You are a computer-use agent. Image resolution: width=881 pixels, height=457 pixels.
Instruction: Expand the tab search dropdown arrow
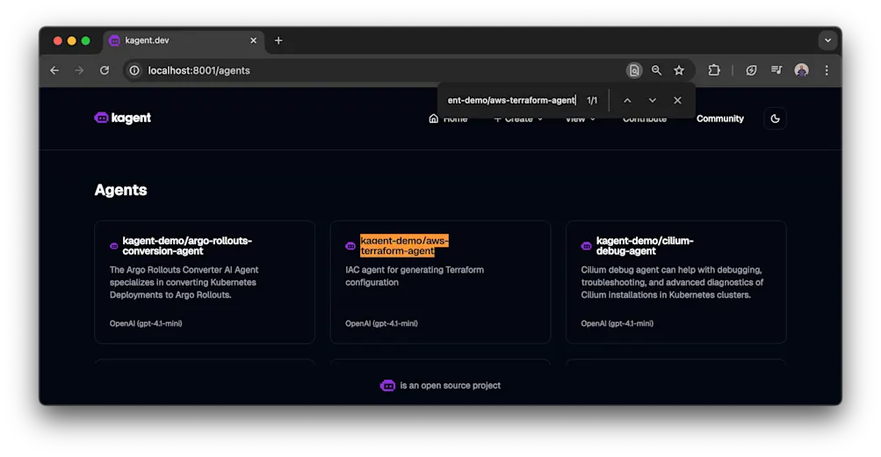[827, 40]
